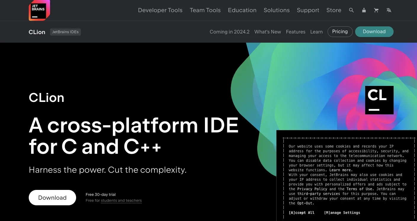Open the Support menu
417x221 pixels.
(x=308, y=10)
